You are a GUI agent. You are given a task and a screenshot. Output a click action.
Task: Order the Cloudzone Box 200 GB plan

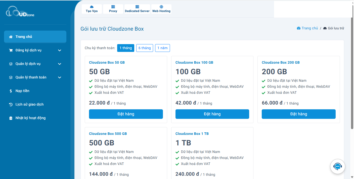click(299, 114)
